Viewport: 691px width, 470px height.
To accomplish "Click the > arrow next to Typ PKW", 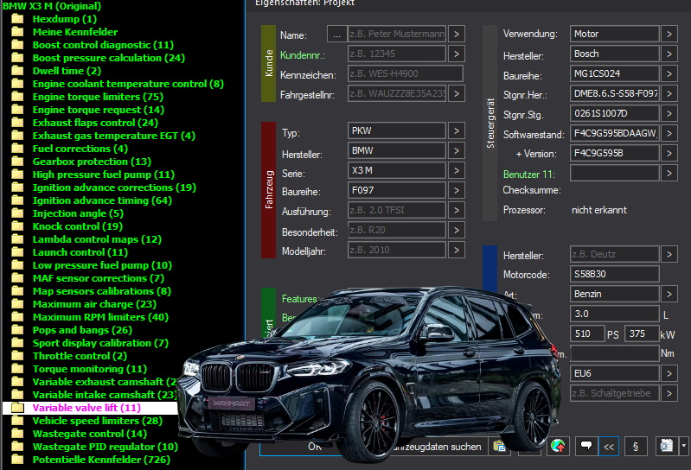I will (457, 130).
